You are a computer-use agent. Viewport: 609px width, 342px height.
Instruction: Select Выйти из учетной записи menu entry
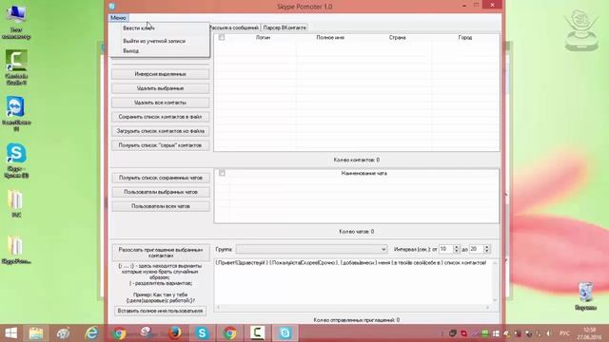coord(154,41)
